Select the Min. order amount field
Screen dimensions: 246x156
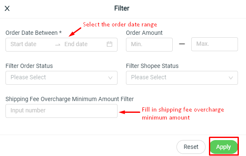tap(149, 44)
